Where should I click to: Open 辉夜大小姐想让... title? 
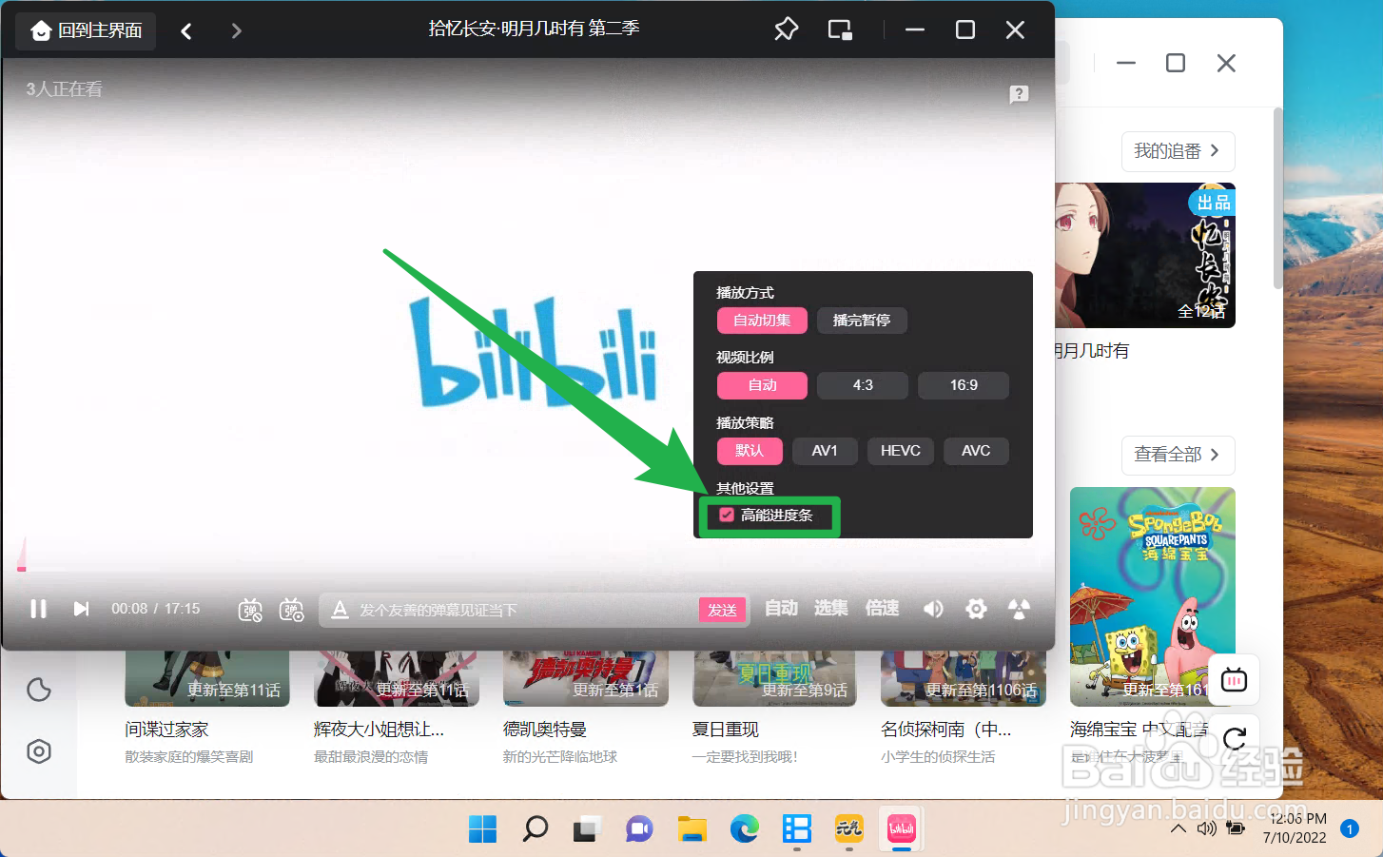coord(379,730)
